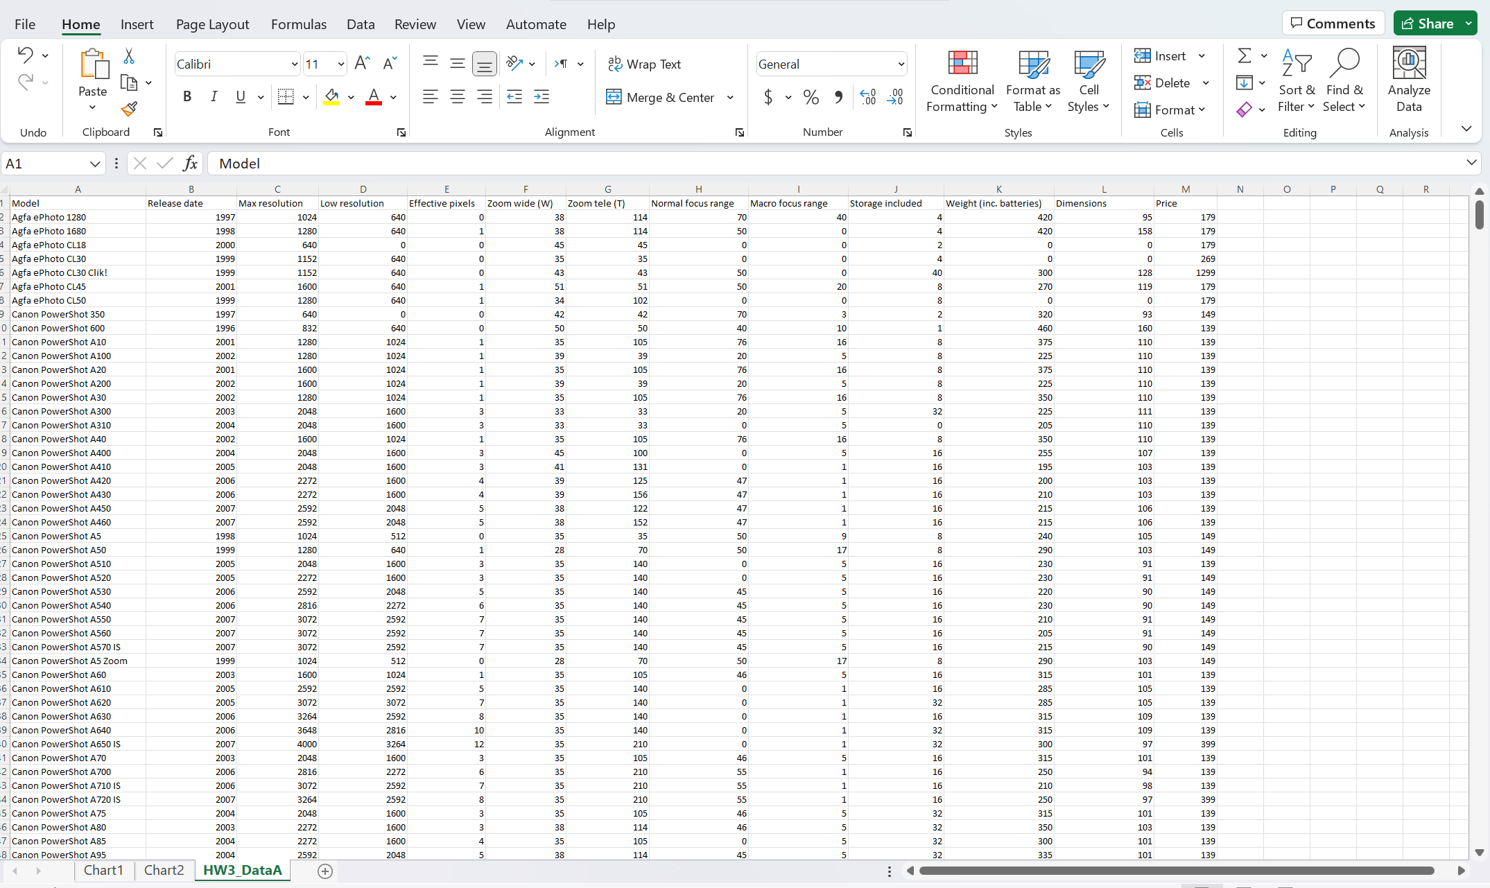
Task: Click the Cut scissors icon
Action: coord(129,55)
